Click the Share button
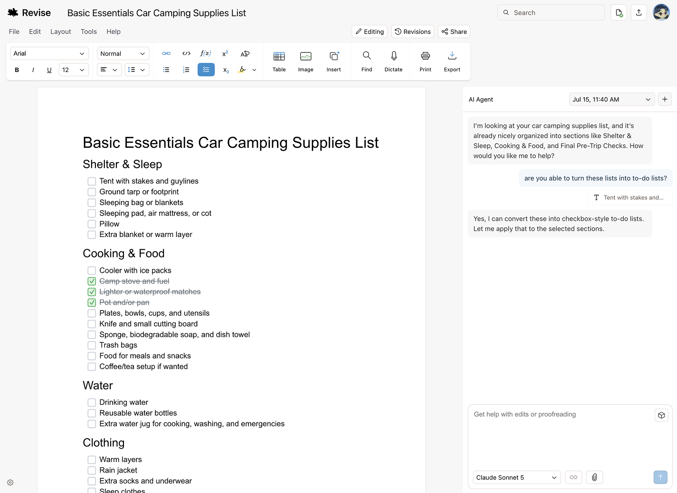677x493 pixels. pos(454,31)
